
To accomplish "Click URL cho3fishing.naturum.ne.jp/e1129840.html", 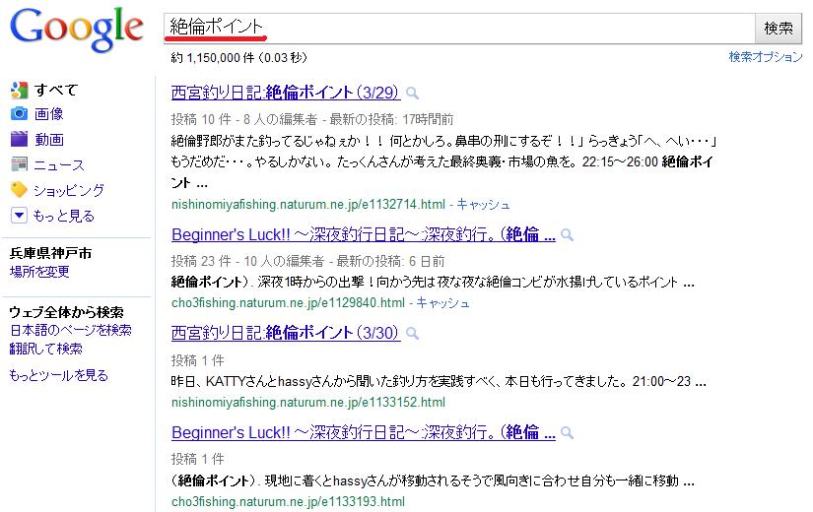I will pos(289,302).
